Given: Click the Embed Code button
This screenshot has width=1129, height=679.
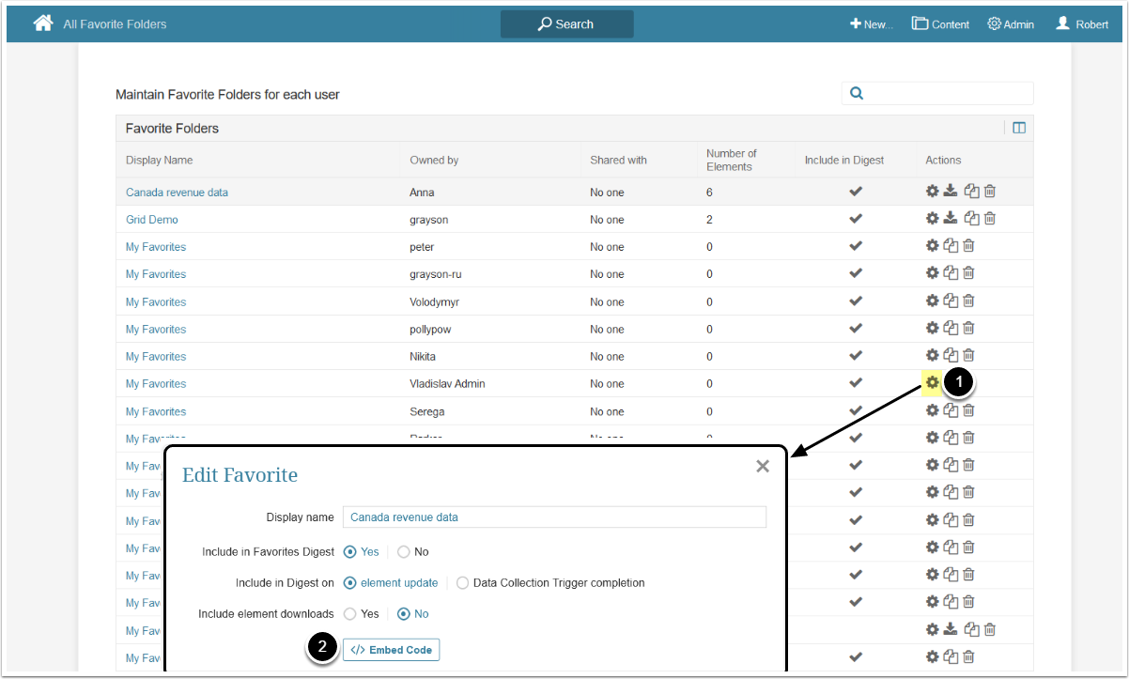Looking at the screenshot, I should click(x=391, y=650).
